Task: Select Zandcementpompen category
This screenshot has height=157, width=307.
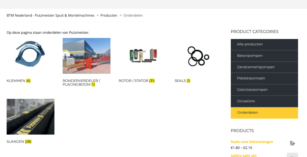Action: (x=264, y=67)
